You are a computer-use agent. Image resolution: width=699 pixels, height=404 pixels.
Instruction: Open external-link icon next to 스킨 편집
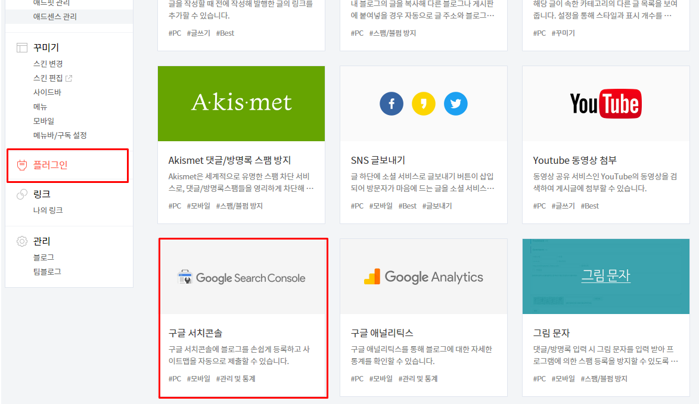pos(69,79)
